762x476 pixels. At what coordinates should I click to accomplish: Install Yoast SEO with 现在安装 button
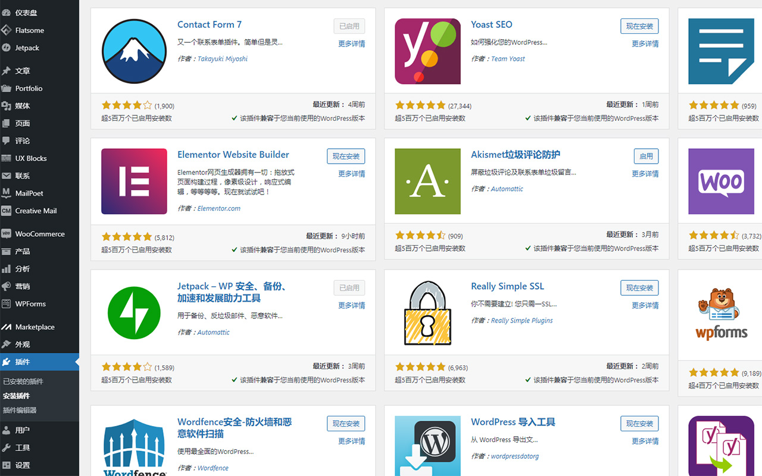point(639,26)
